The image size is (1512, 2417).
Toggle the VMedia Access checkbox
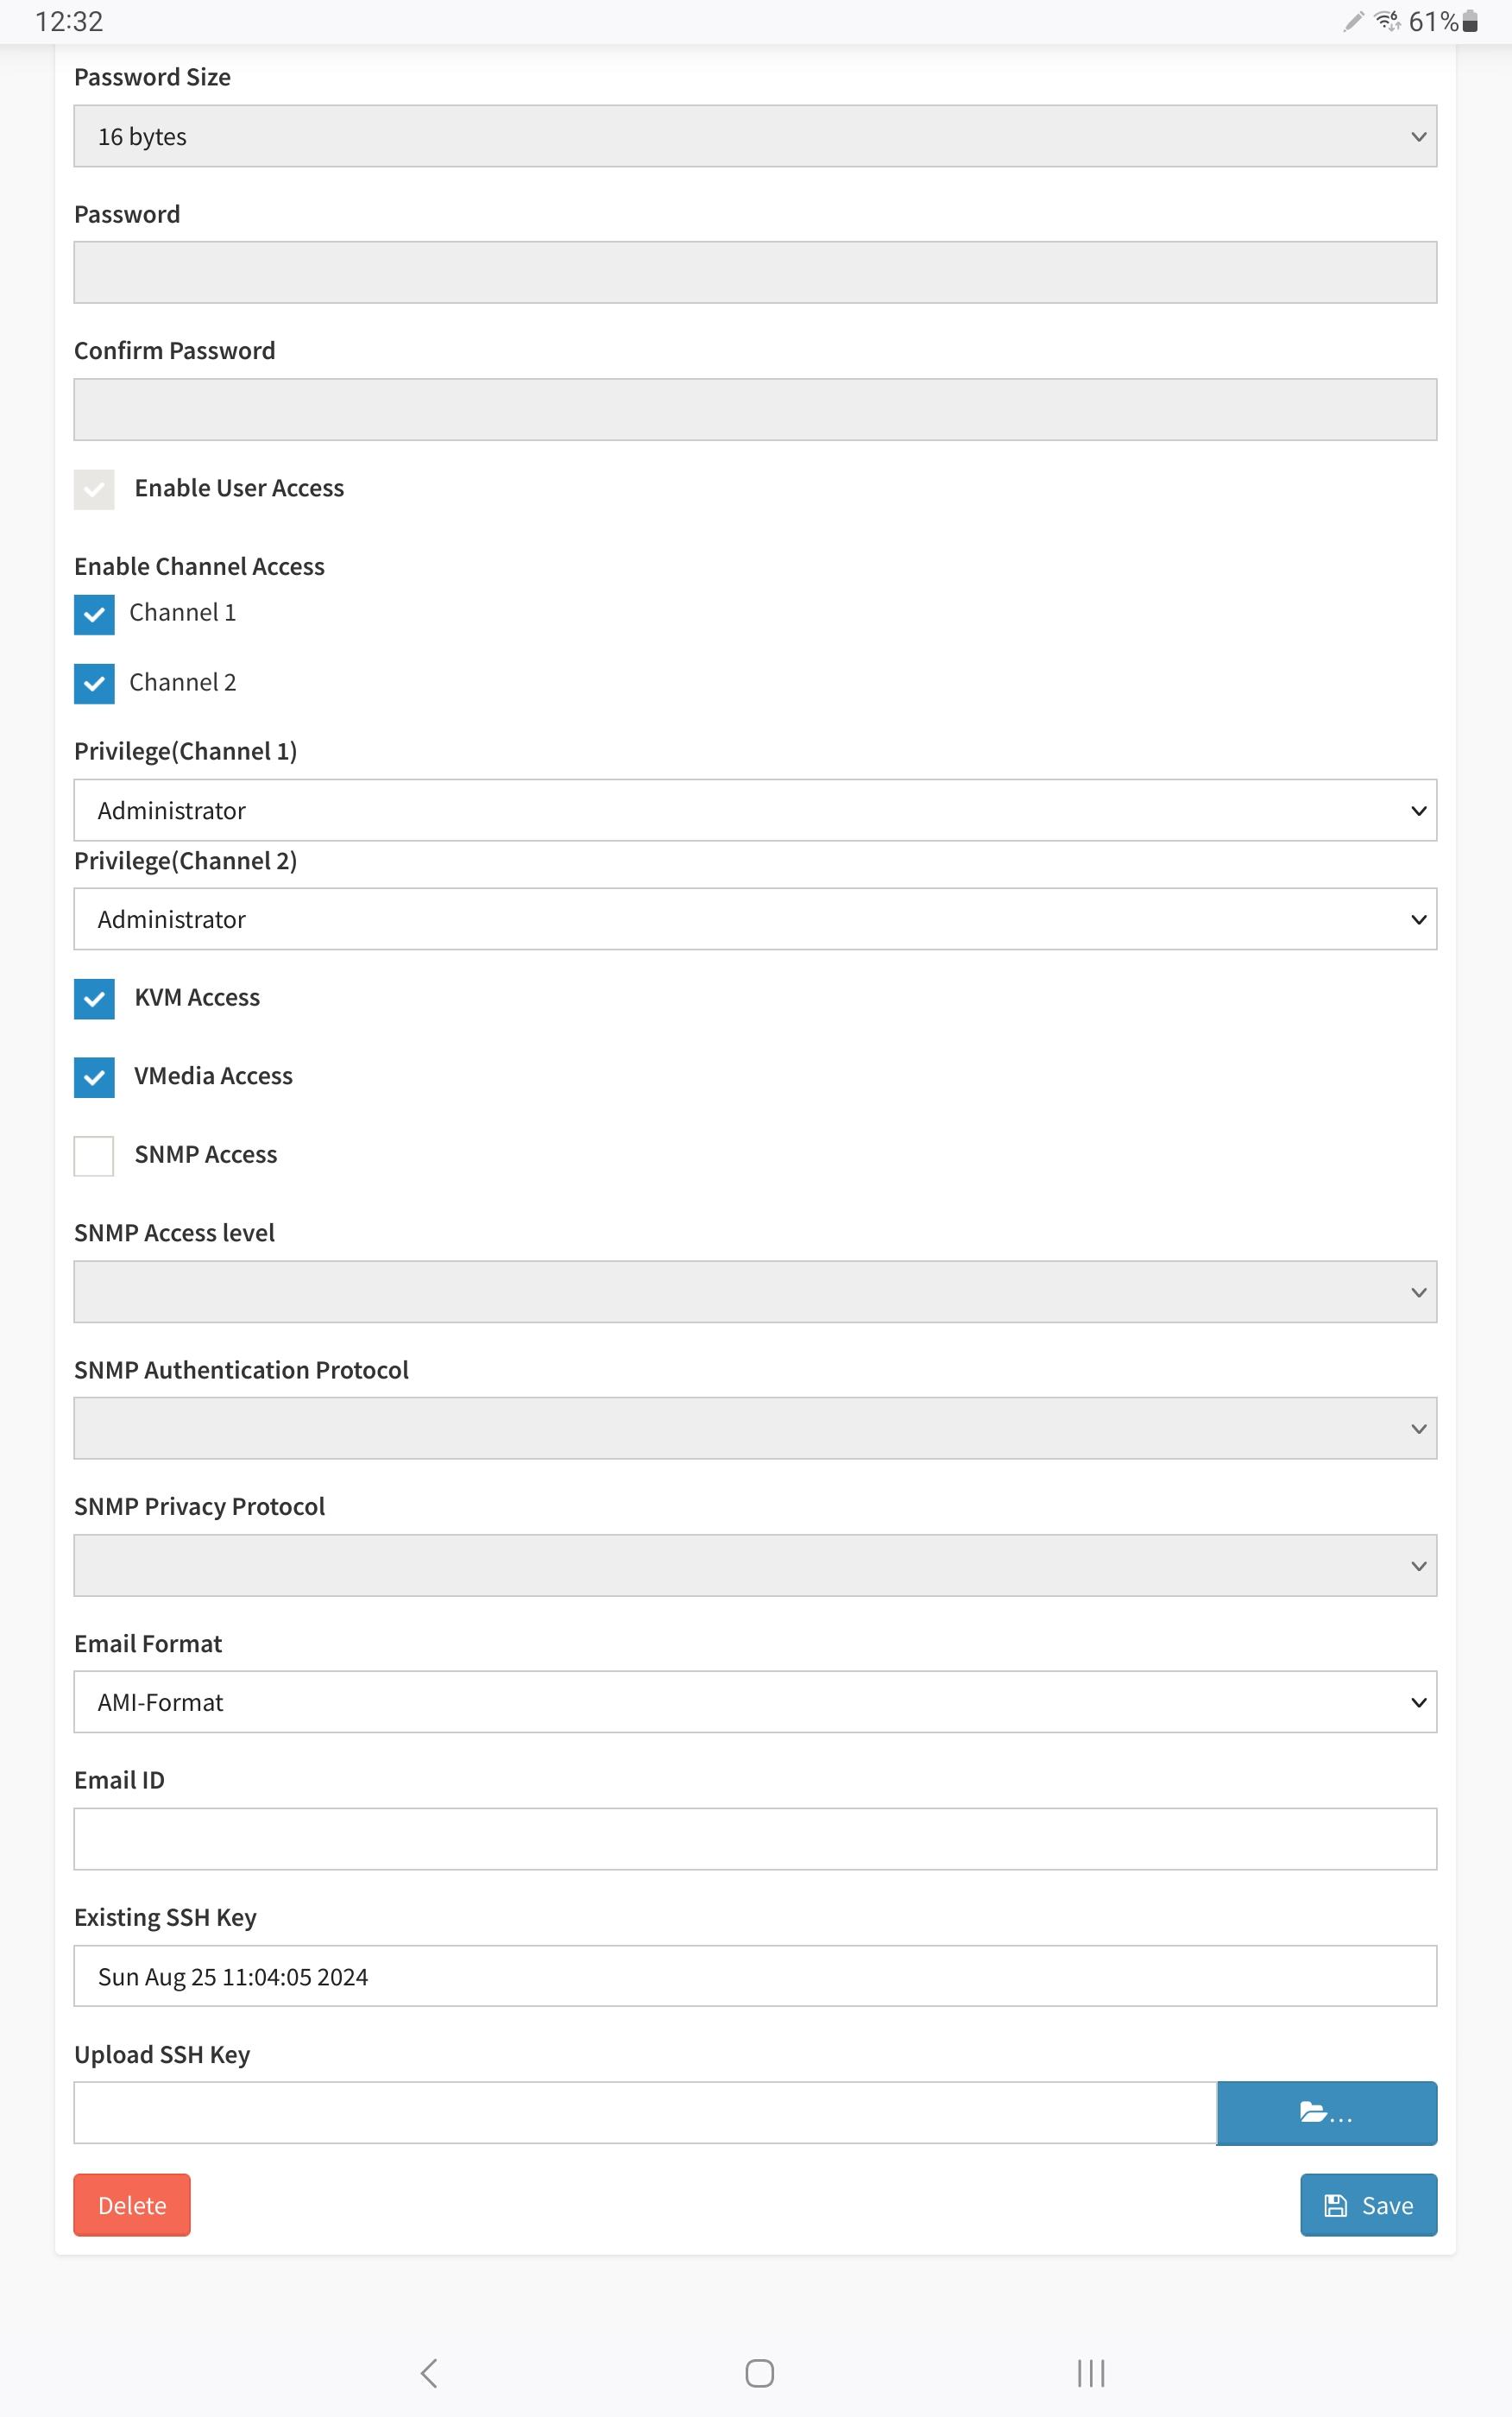click(x=94, y=1077)
